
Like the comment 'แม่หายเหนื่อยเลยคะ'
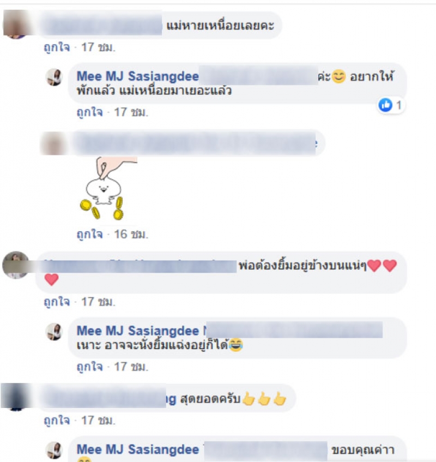click(57, 47)
